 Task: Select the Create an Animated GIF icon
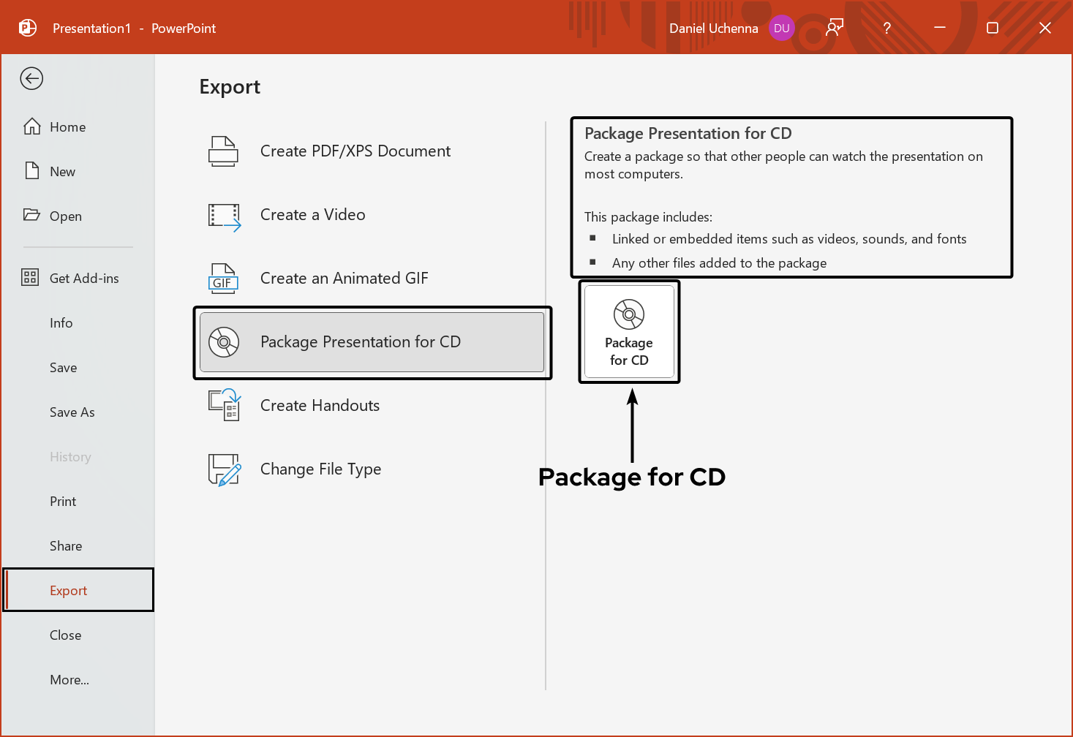point(224,278)
